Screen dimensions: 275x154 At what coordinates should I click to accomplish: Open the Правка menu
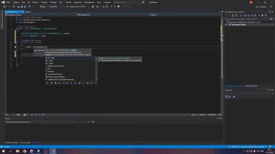[x=16, y=2]
